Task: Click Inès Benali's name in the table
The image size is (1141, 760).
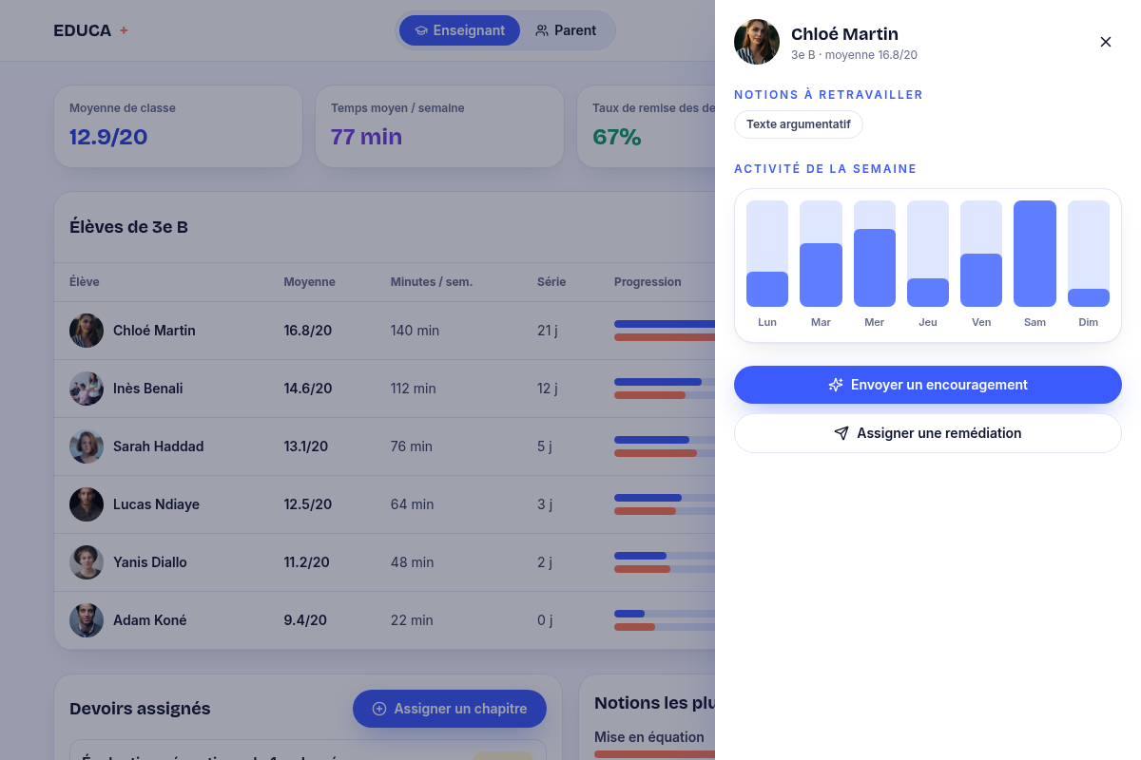Action: (148, 389)
